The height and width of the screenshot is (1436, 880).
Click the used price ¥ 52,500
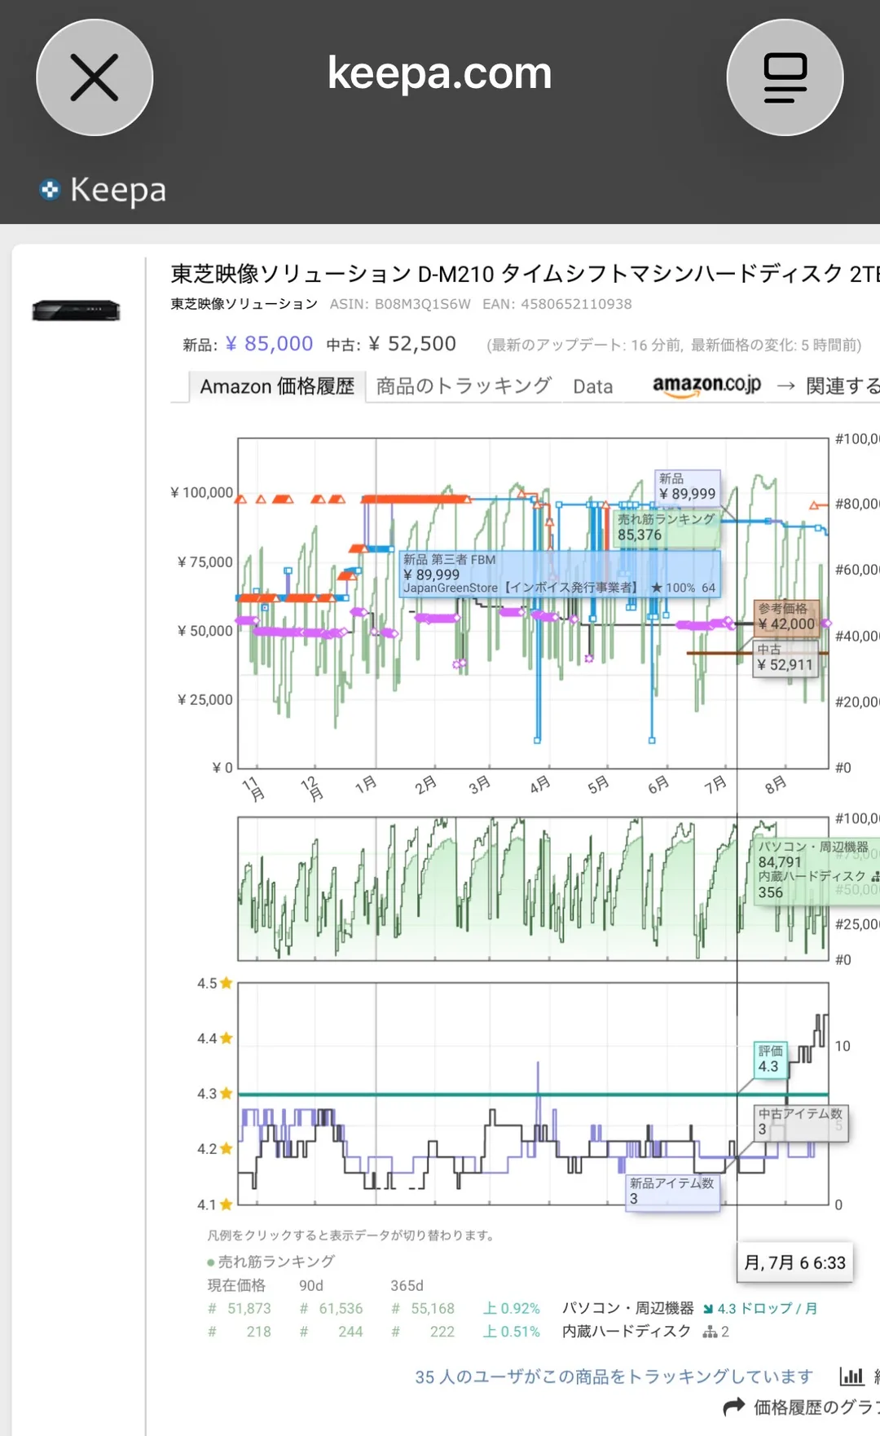412,344
